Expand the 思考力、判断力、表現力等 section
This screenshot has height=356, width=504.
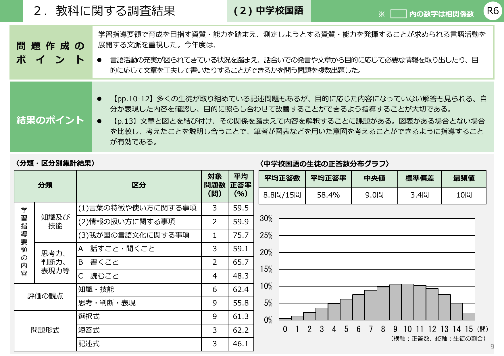pos(55,262)
